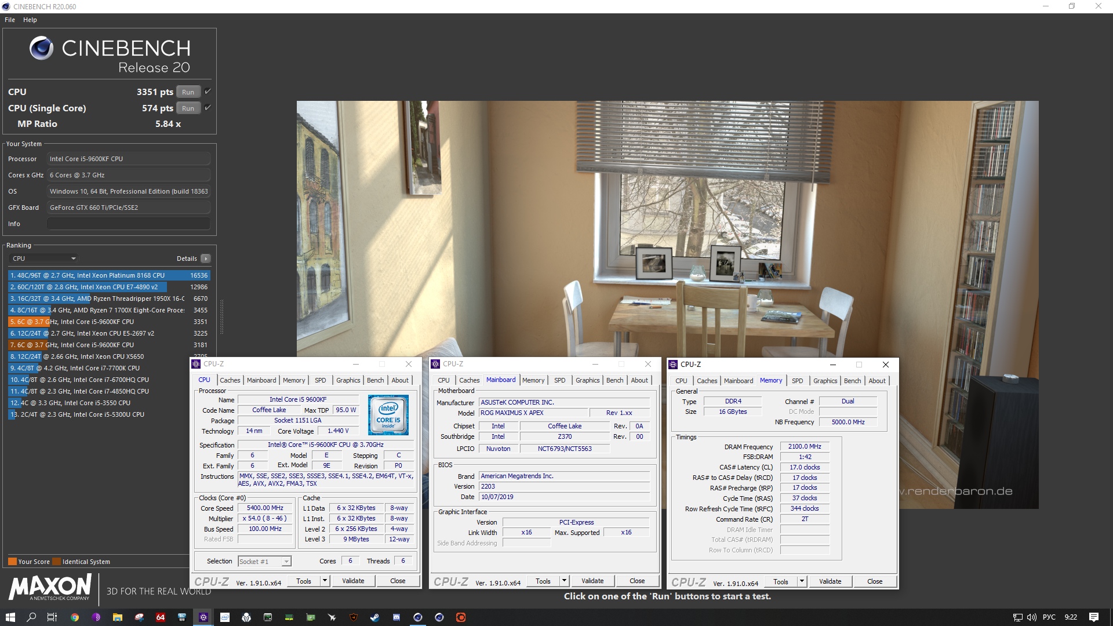The height and width of the screenshot is (626, 1113).
Task: Open Discord from taskbar
Action: (397, 617)
